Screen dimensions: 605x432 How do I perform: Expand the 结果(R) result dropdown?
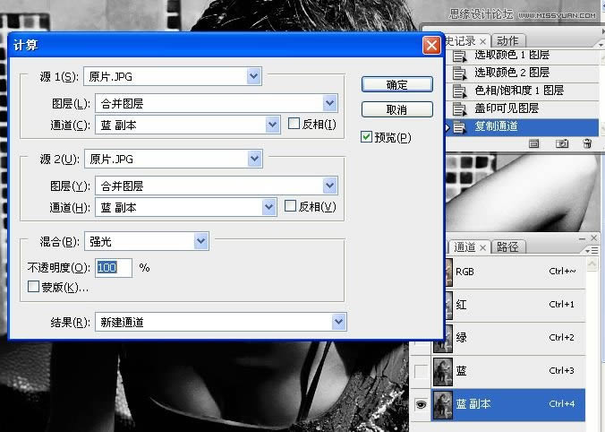[x=338, y=322]
